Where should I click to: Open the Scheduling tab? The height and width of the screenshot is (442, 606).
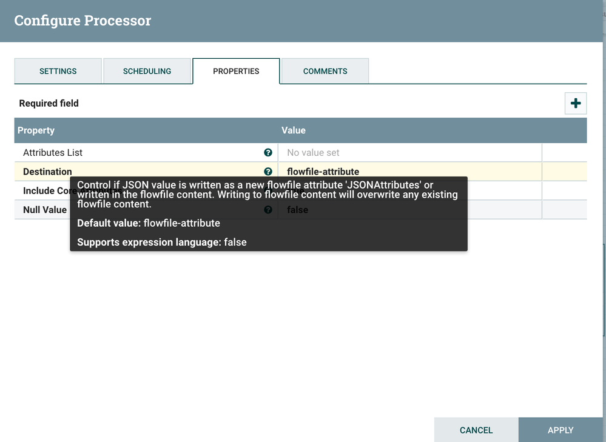pyautogui.click(x=147, y=71)
